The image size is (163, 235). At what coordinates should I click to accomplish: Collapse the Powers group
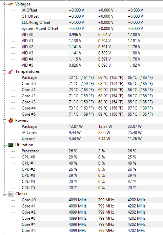(x=5, y=121)
